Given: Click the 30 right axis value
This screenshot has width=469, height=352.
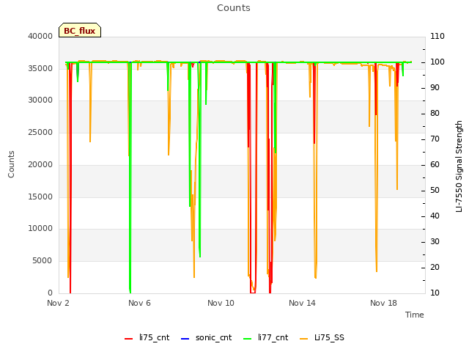Looking at the screenshot, I should tap(435, 241).
